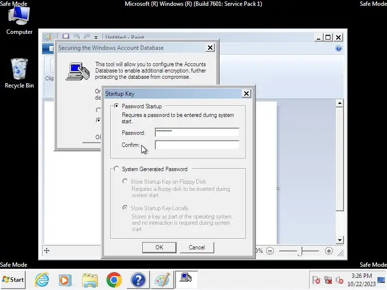The image size is (387, 290).
Task: Switch to Syskey taskbar button
Action: click(x=186, y=279)
